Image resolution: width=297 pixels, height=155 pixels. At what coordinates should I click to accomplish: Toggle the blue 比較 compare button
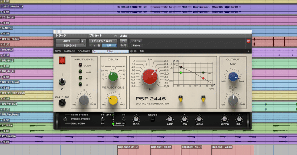pos(109,46)
